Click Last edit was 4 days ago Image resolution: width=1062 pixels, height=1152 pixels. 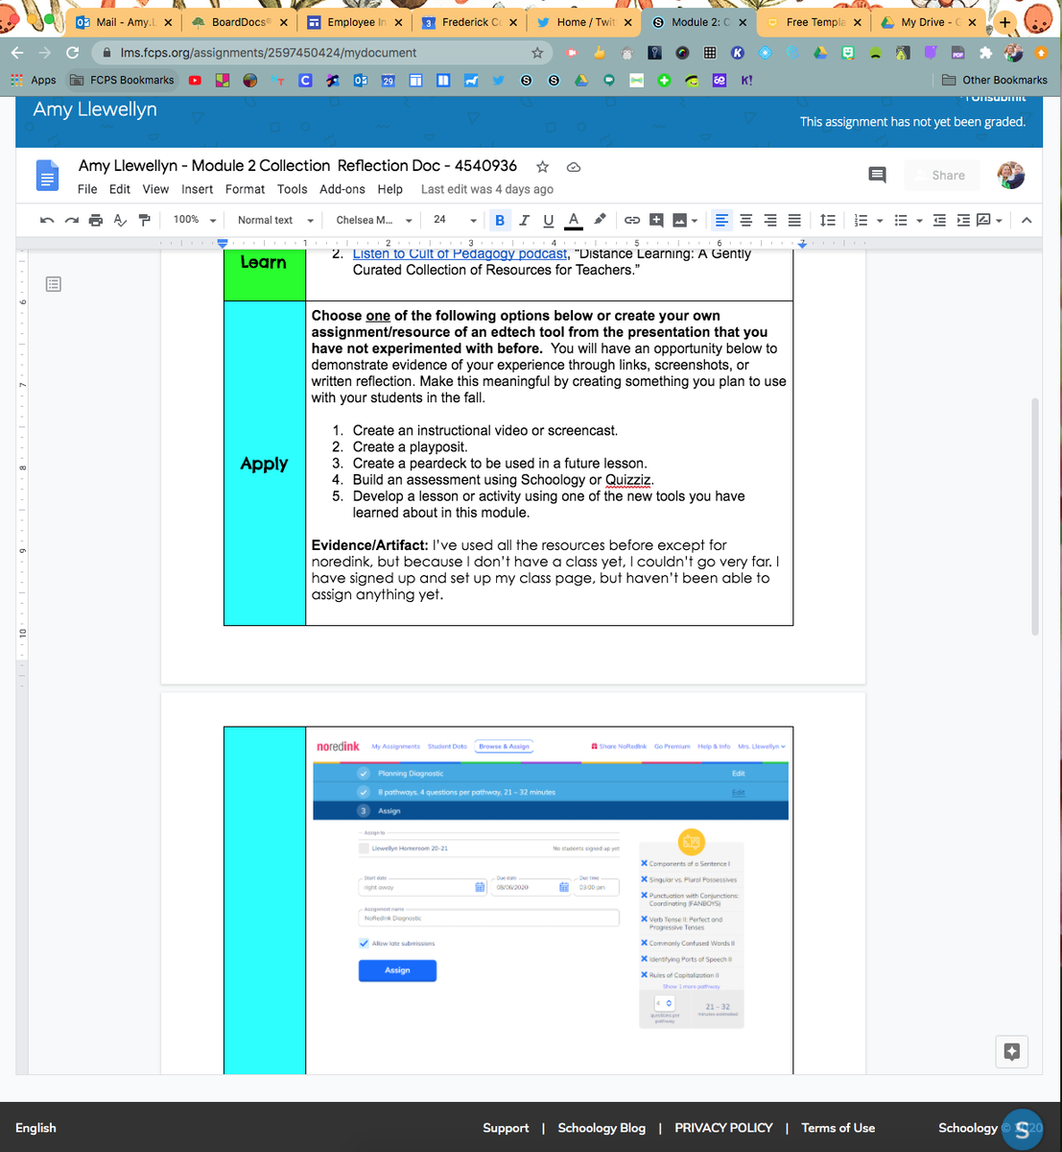487,189
